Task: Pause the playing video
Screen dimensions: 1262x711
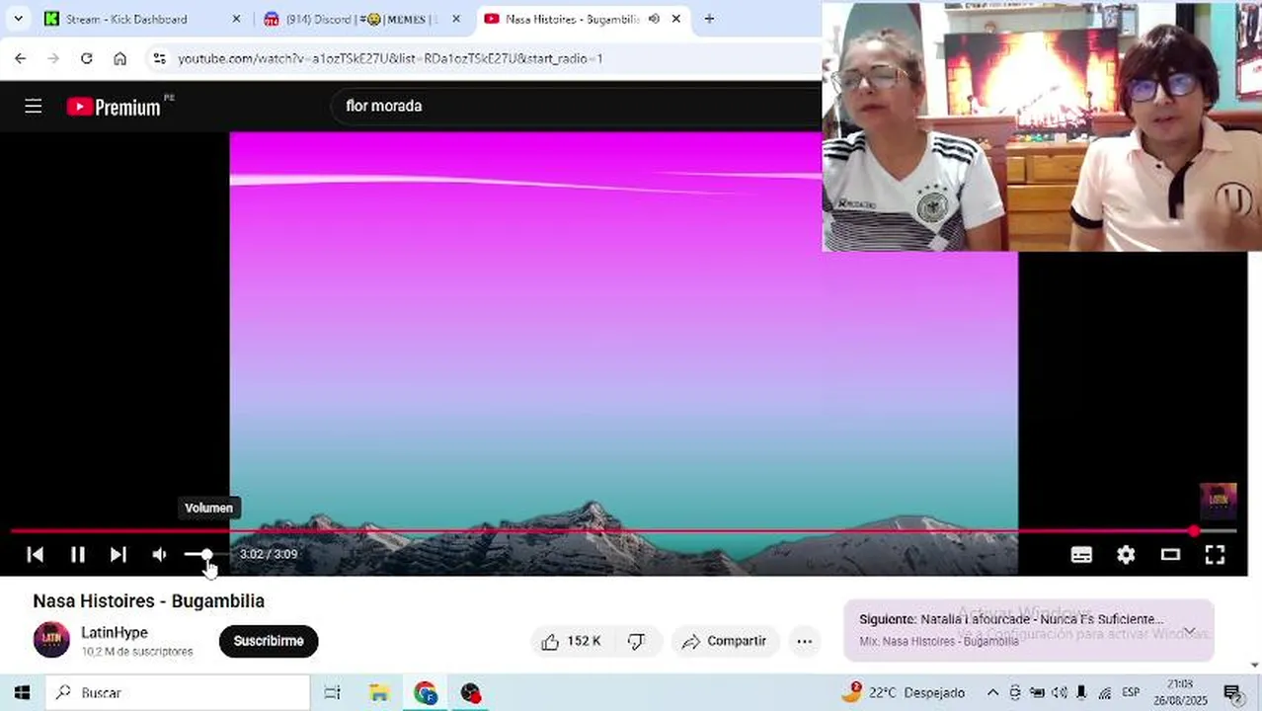Action: (77, 554)
